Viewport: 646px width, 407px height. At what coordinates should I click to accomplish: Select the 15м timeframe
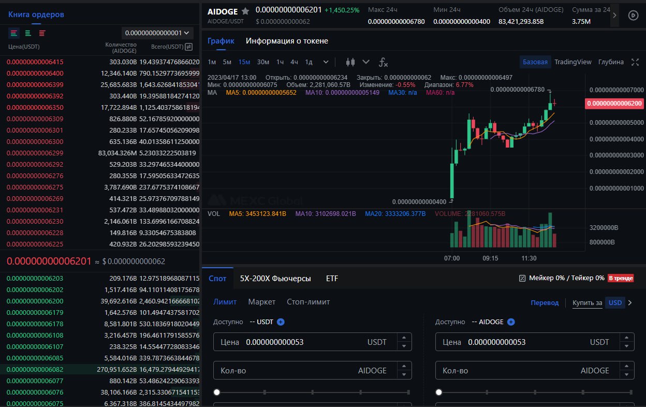click(244, 62)
